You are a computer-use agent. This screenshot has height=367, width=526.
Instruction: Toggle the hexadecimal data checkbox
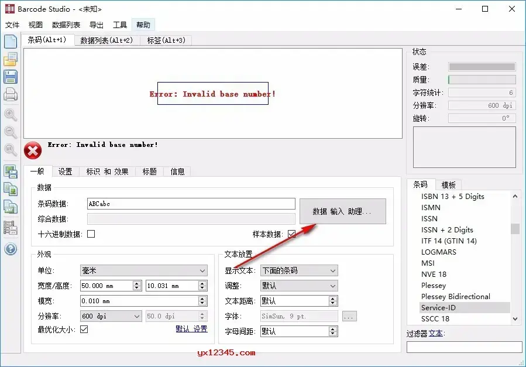pyautogui.click(x=91, y=234)
